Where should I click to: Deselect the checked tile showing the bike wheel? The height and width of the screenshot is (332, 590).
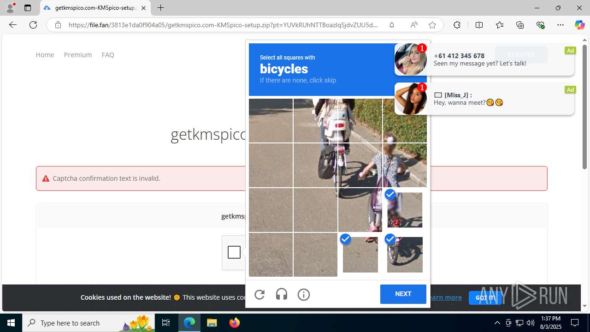(405, 255)
